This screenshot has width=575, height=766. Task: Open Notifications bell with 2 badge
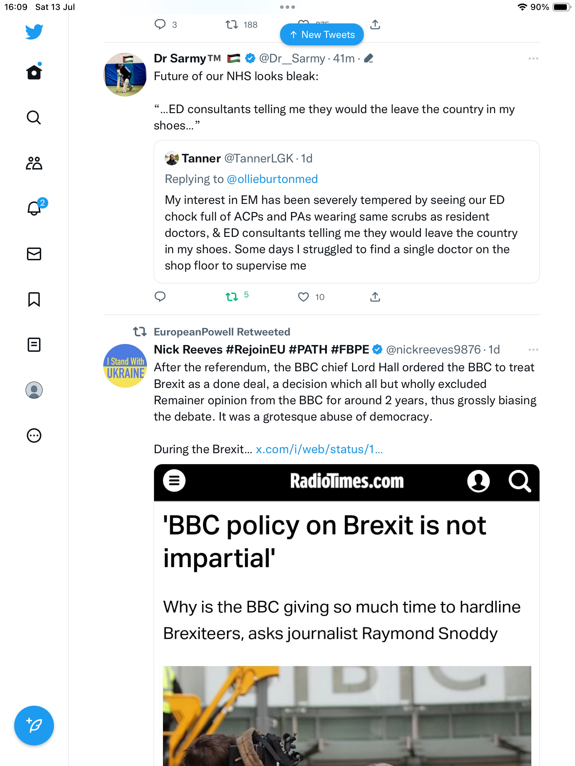coord(34,209)
